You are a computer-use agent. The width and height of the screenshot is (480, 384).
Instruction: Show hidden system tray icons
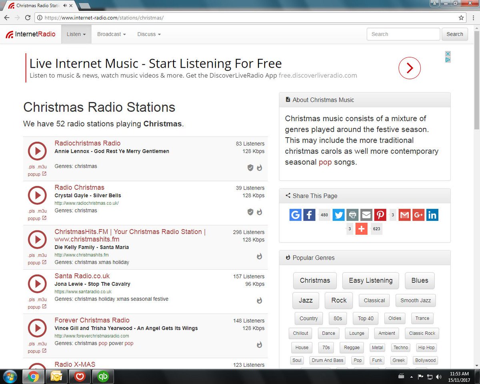coord(412,377)
